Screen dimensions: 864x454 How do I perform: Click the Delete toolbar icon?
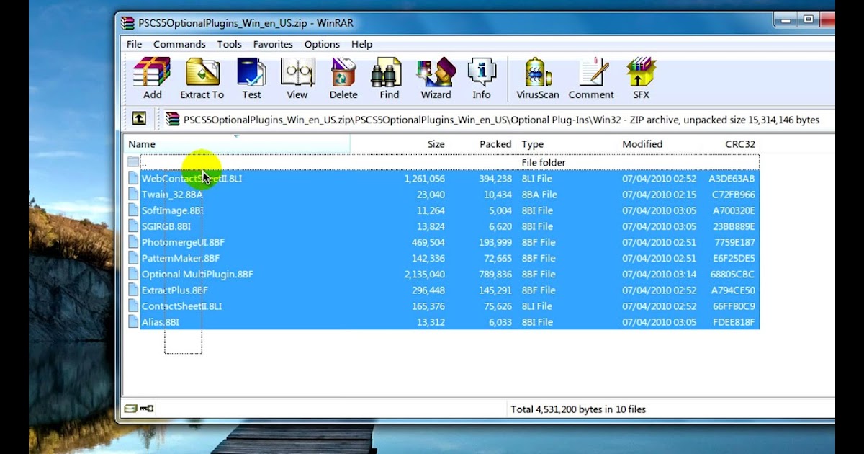pyautogui.click(x=343, y=78)
